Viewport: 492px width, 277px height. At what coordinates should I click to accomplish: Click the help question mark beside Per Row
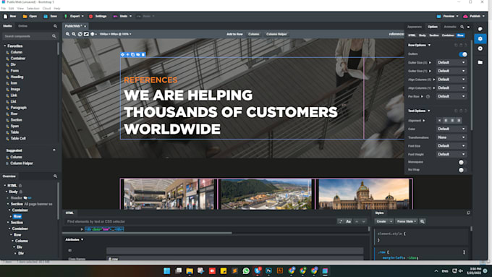(x=428, y=97)
